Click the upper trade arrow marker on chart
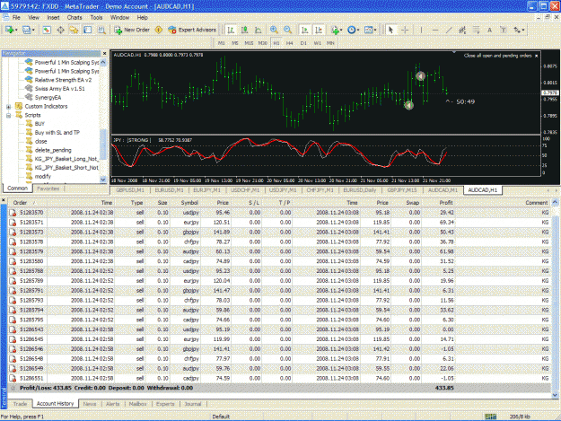Image resolution: width=561 pixels, height=421 pixels. (420, 75)
